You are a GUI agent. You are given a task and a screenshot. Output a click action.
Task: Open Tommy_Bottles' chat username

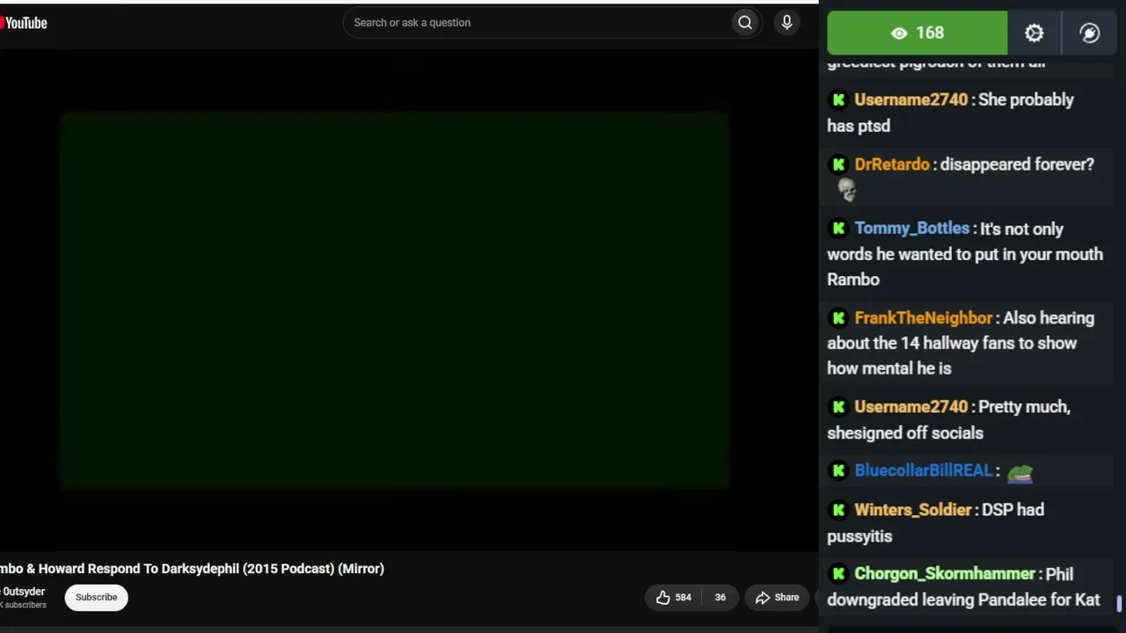(x=911, y=229)
